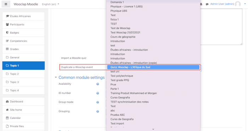Click the Grades table icon
The image size is (248, 131).
[7, 49]
